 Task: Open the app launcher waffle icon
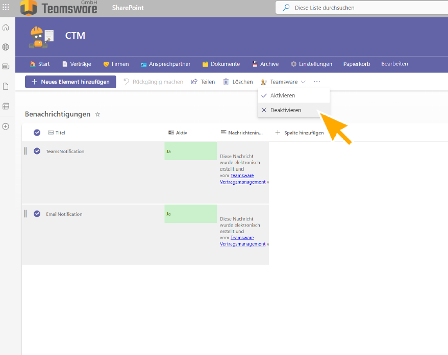(6, 8)
